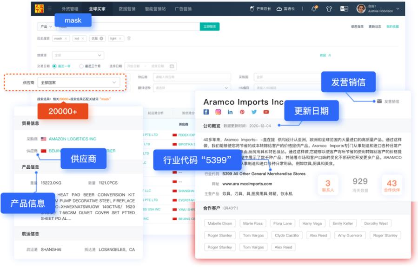Open the 更新日志 link
418x268 pixels.
375,26
